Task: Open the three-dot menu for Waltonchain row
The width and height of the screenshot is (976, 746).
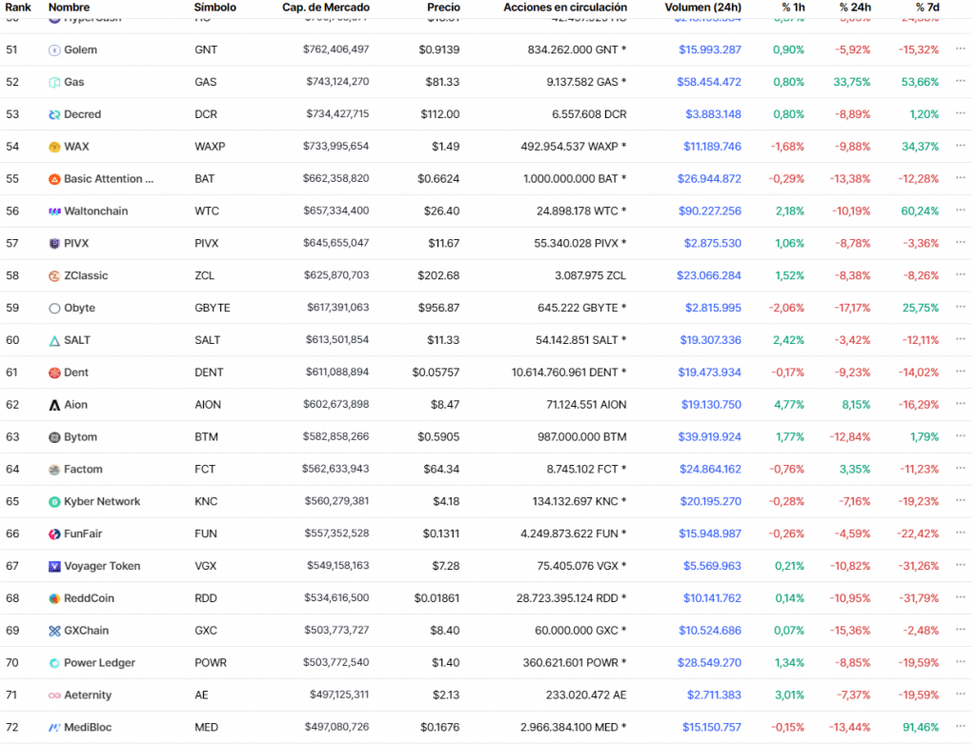Action: point(961,211)
